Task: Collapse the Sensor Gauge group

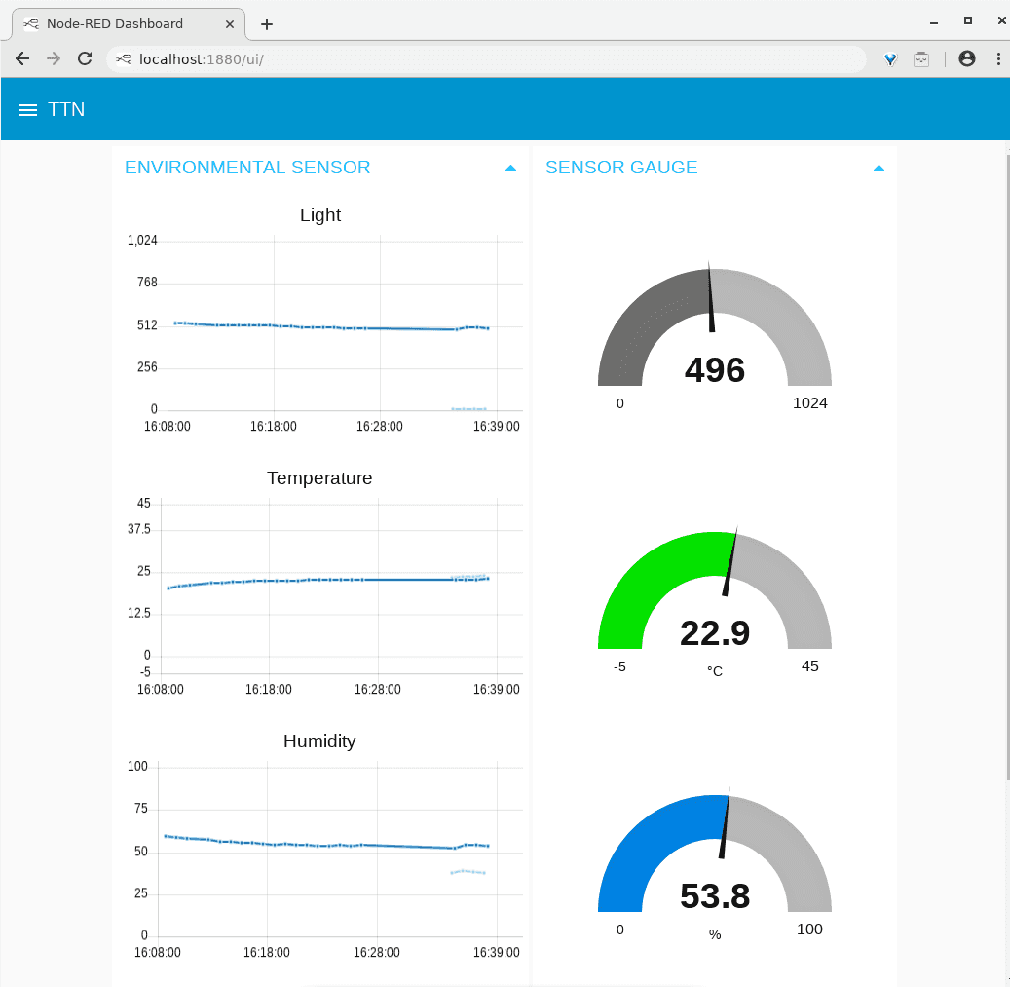Action: (879, 168)
